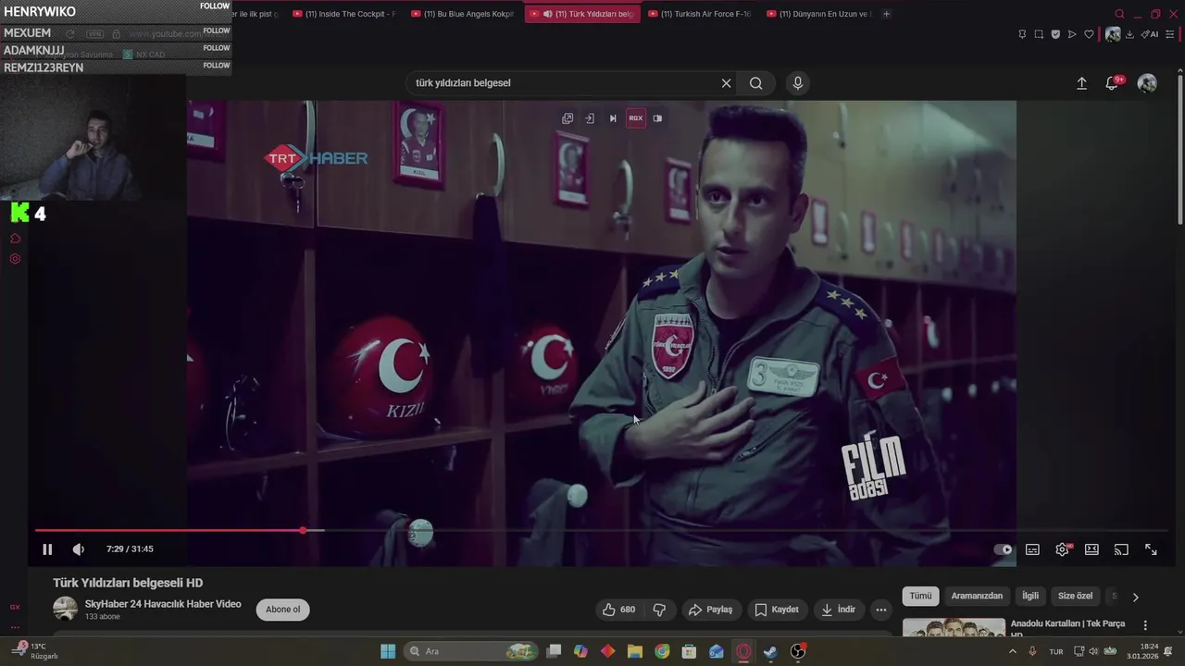Like the video (680 likes)
This screenshot has width=1185, height=666.
[619, 610]
